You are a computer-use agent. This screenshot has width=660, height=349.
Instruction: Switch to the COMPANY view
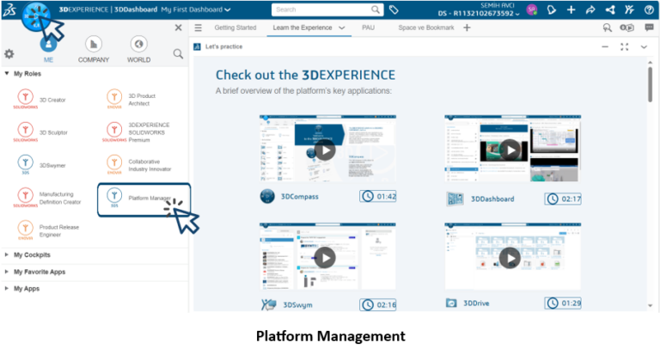[x=94, y=49]
